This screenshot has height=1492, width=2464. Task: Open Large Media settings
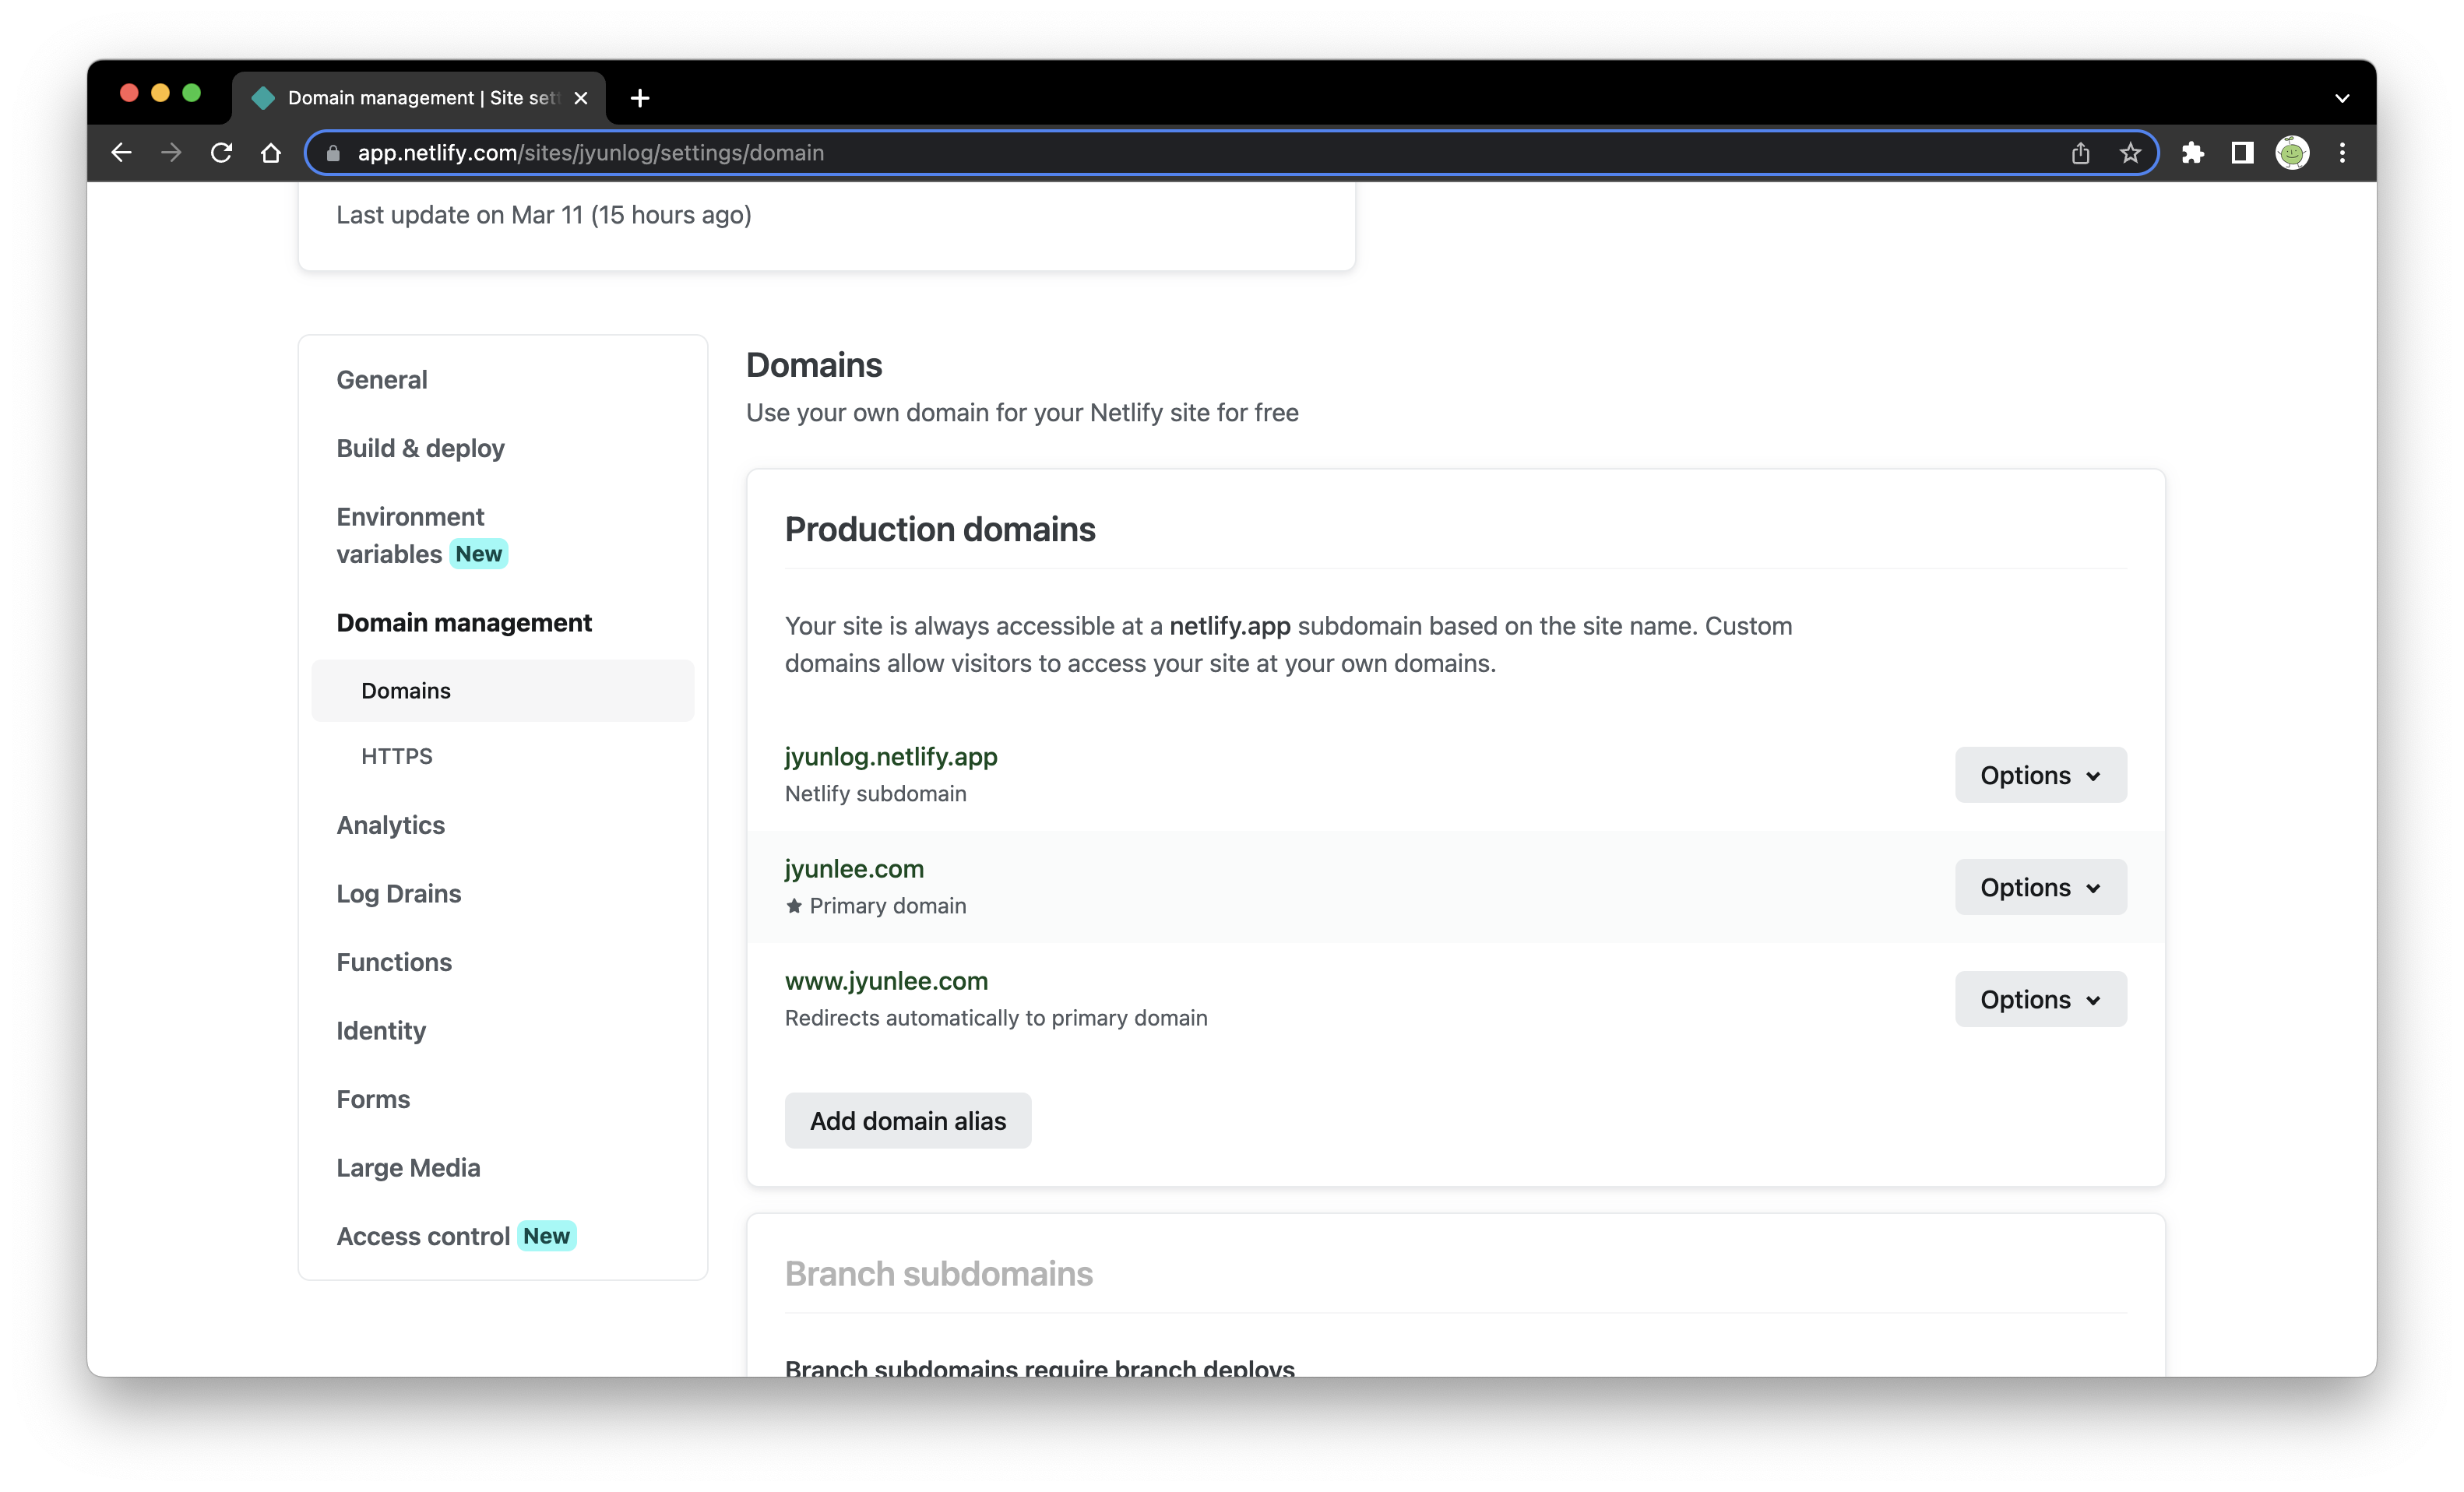(x=408, y=1167)
